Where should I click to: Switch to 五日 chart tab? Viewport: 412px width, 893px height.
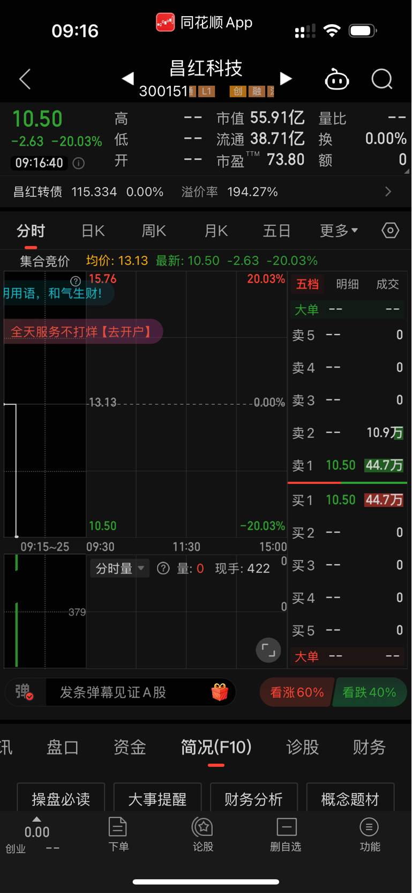(276, 231)
